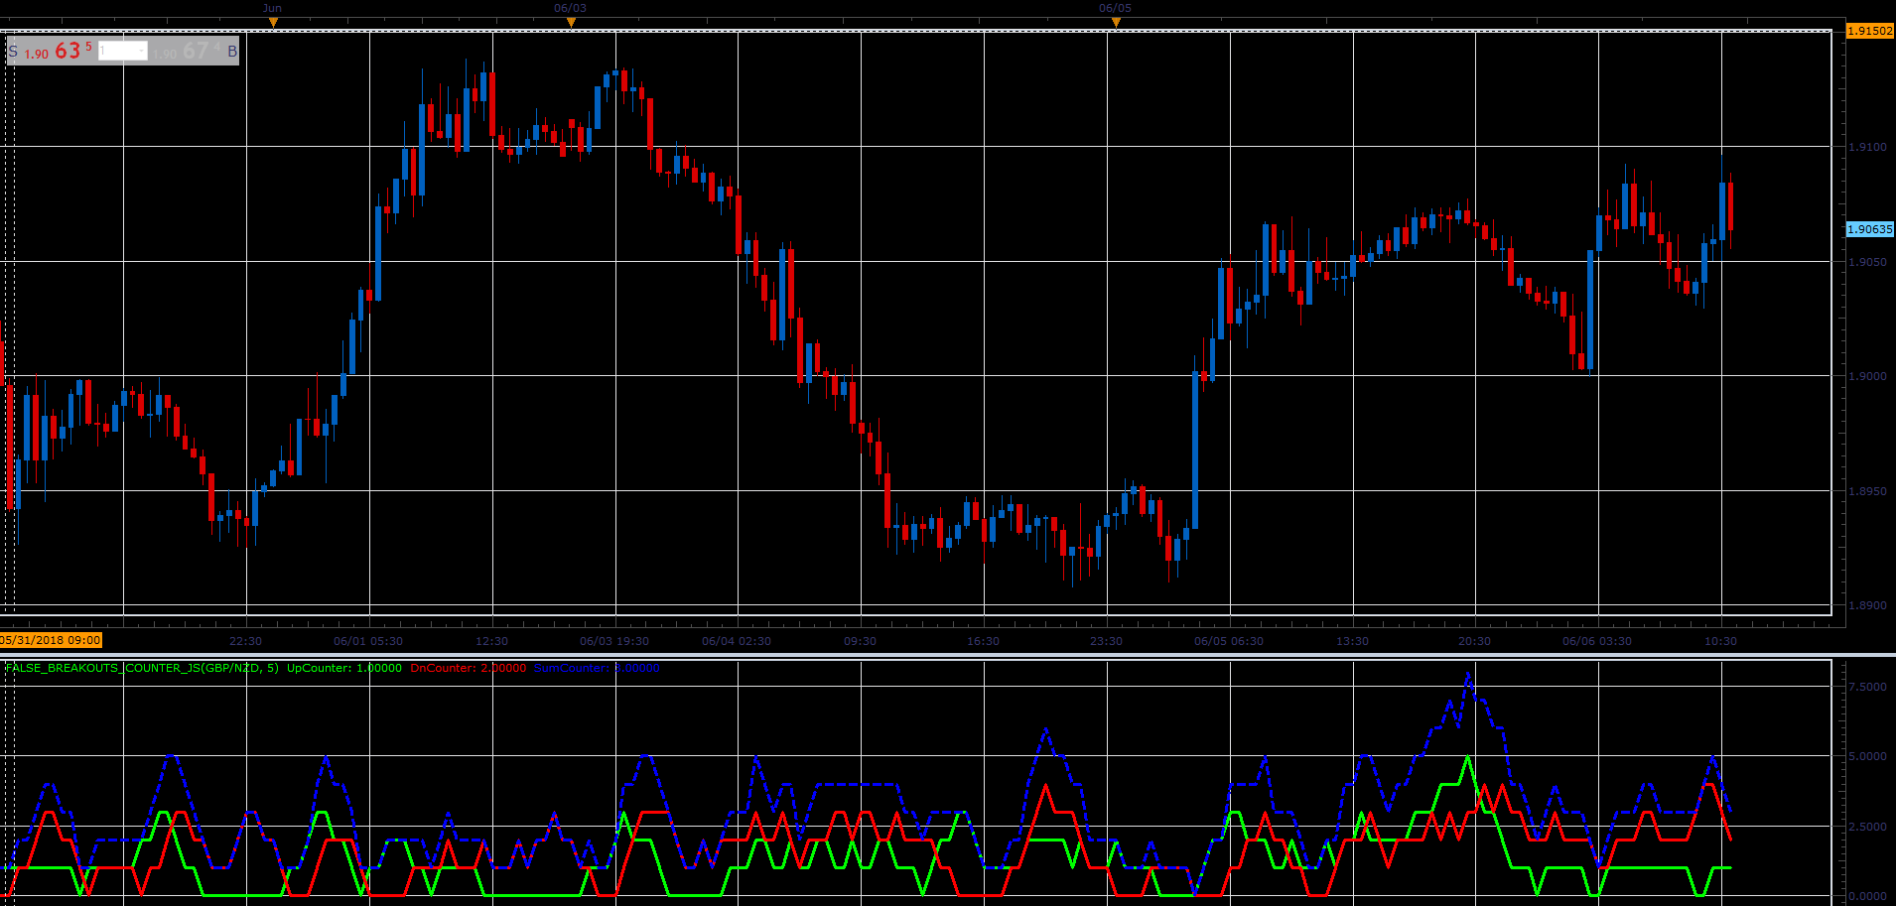Image resolution: width=1896 pixels, height=906 pixels.
Task: Click the 22:30 time axis label
Action: click(x=245, y=641)
